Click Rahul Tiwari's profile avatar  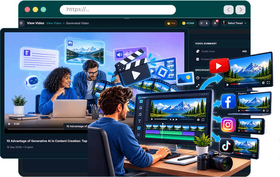[x=224, y=23]
